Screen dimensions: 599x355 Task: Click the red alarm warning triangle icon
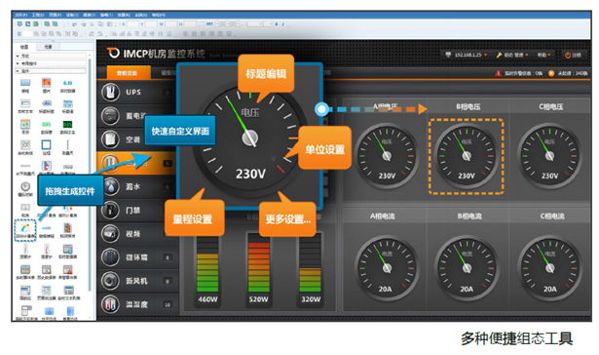(498, 73)
